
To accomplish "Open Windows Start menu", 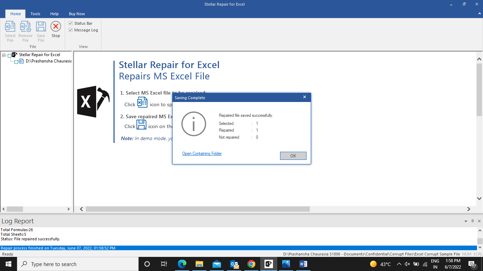I will pos(8,264).
